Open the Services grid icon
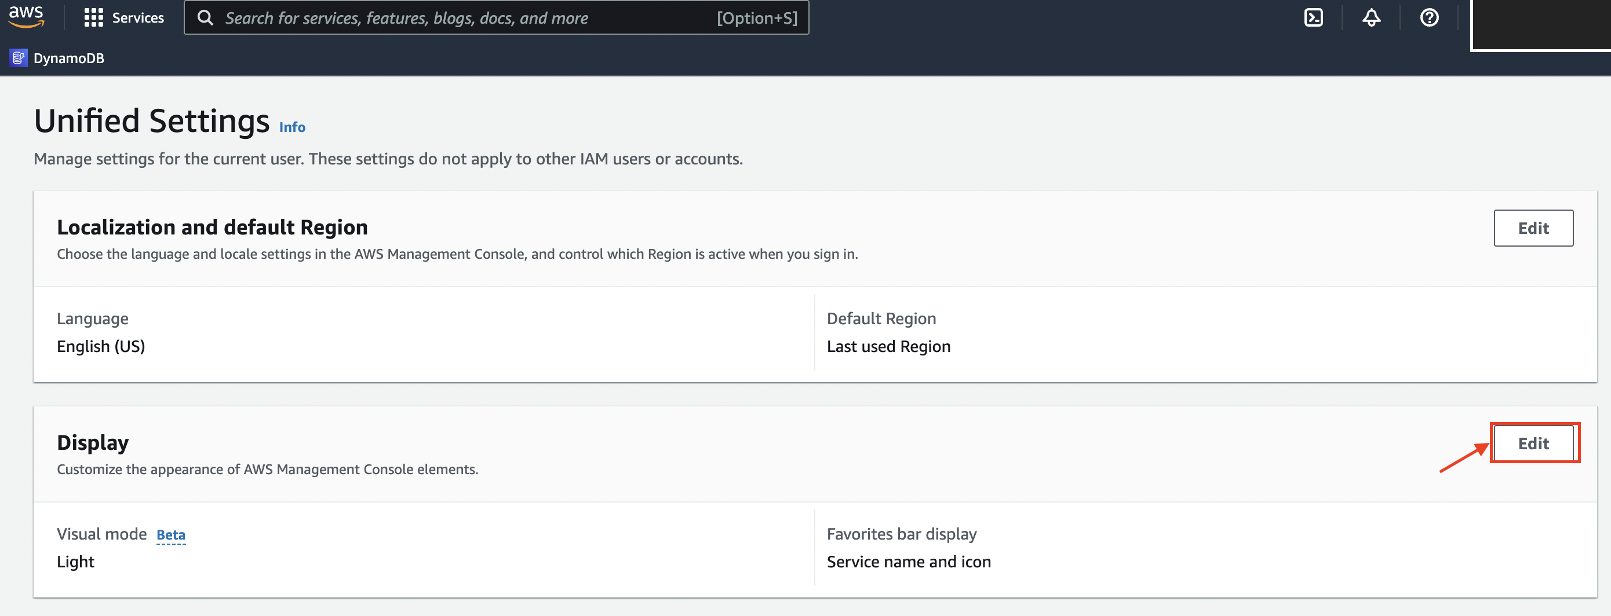Image resolution: width=1611 pixels, height=616 pixels. pos(93,17)
